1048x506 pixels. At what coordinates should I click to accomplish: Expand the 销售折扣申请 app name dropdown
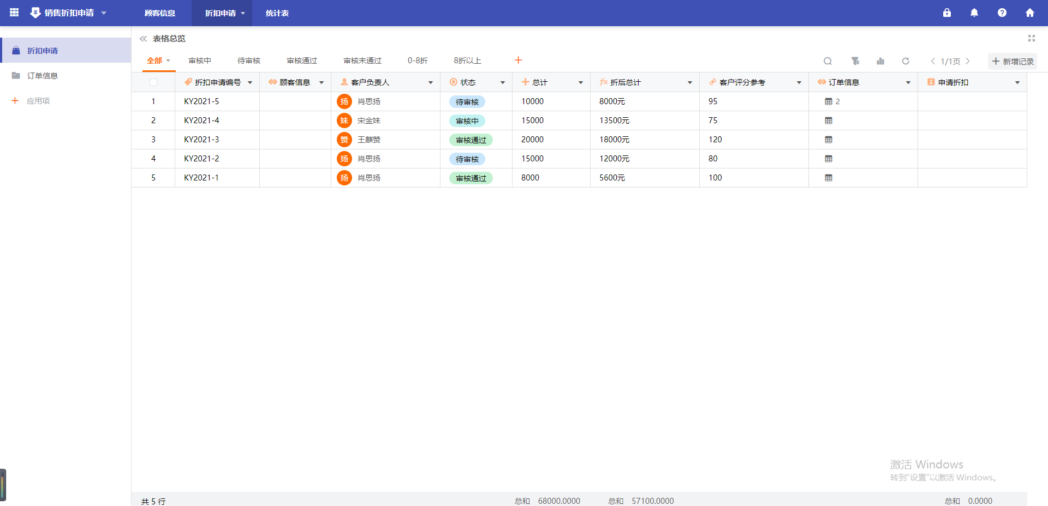[104, 13]
